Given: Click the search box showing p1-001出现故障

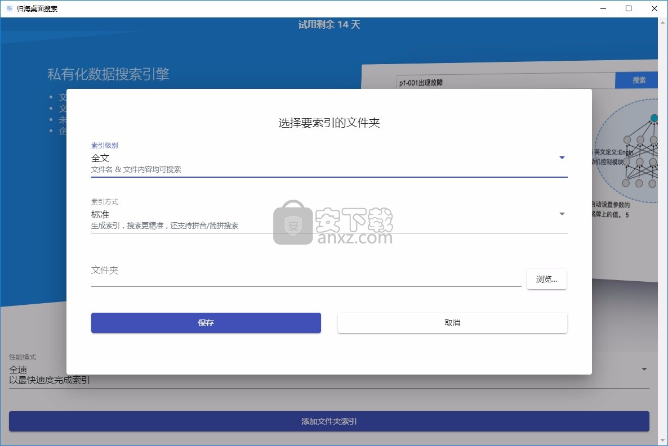Looking at the screenshot, I should (x=504, y=82).
